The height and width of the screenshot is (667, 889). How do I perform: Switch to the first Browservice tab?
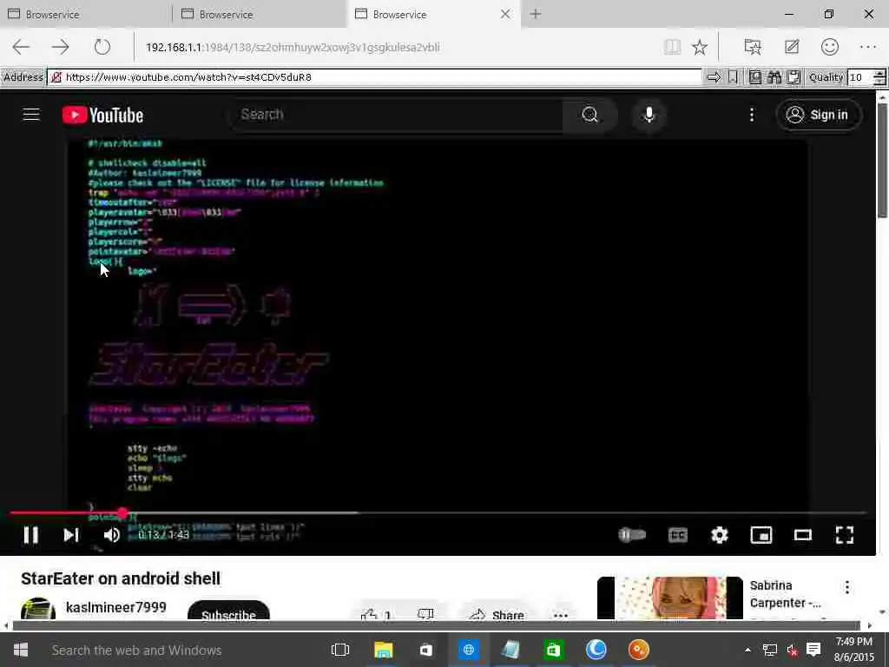click(x=85, y=14)
